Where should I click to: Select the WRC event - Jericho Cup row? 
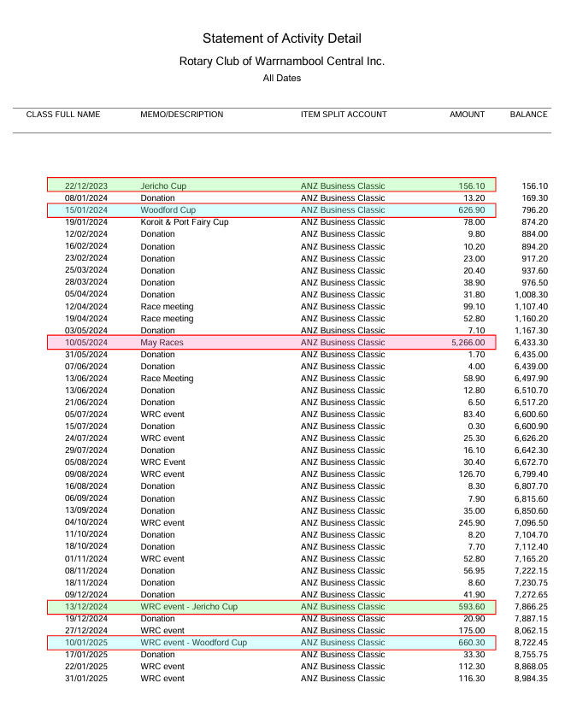(x=272, y=607)
